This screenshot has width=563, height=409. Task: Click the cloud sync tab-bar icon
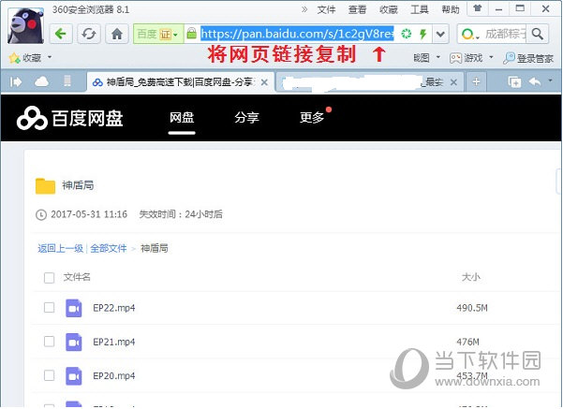(41, 81)
